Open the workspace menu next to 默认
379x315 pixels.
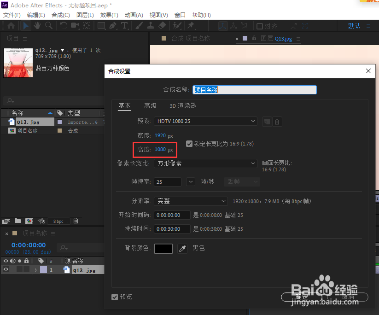click(x=368, y=26)
